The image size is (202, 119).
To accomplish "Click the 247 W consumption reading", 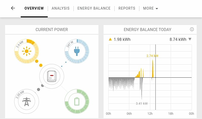I will coord(70,44).
